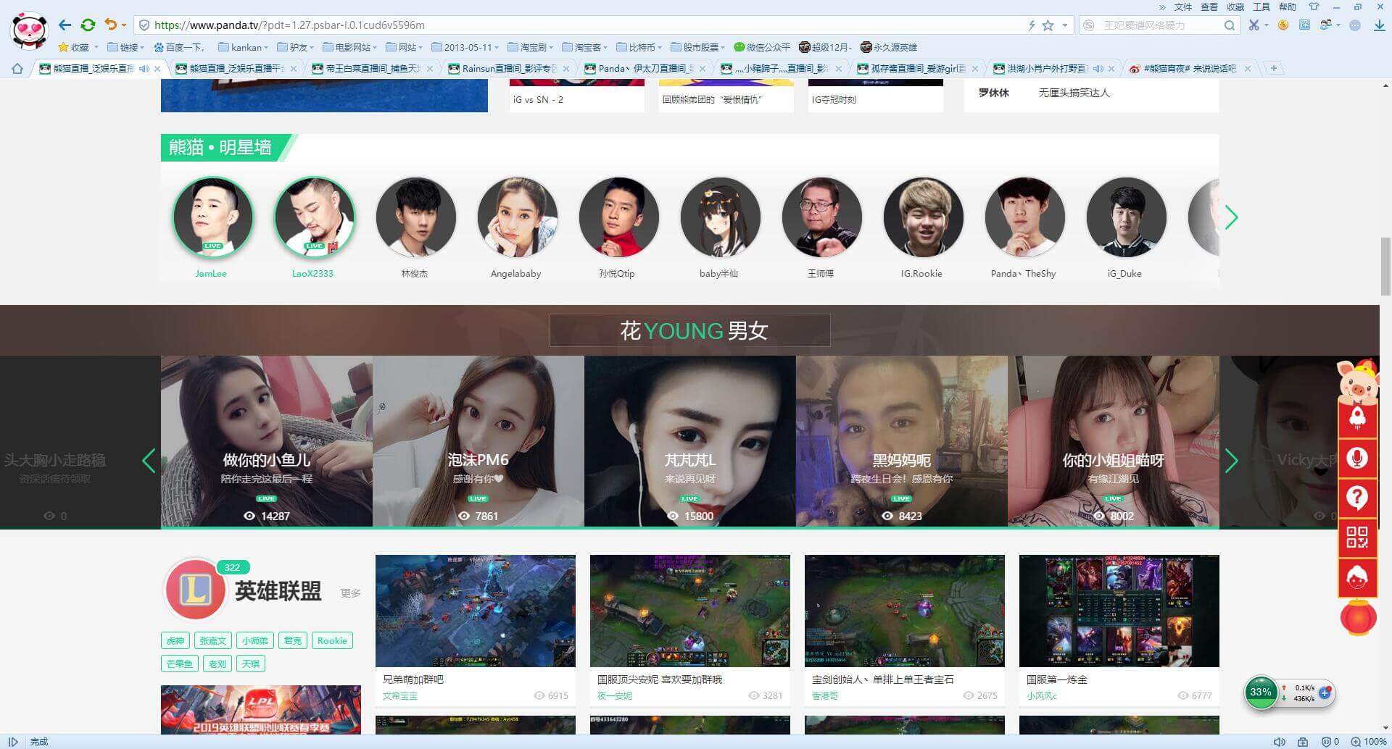
Task: Click the download arrow icon in toolbar
Action: (x=1378, y=25)
